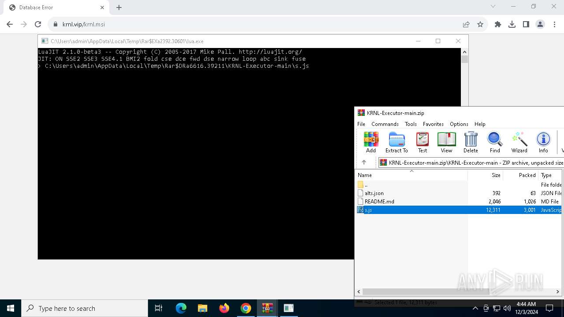Open the Favorites menu in WinRAR
564x317 pixels.
[x=433, y=124]
